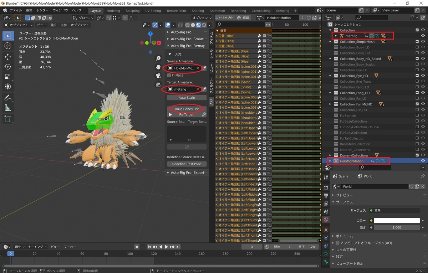The image size is (428, 273).
Task: Select the Add Cube tool
Action: pos(8,119)
